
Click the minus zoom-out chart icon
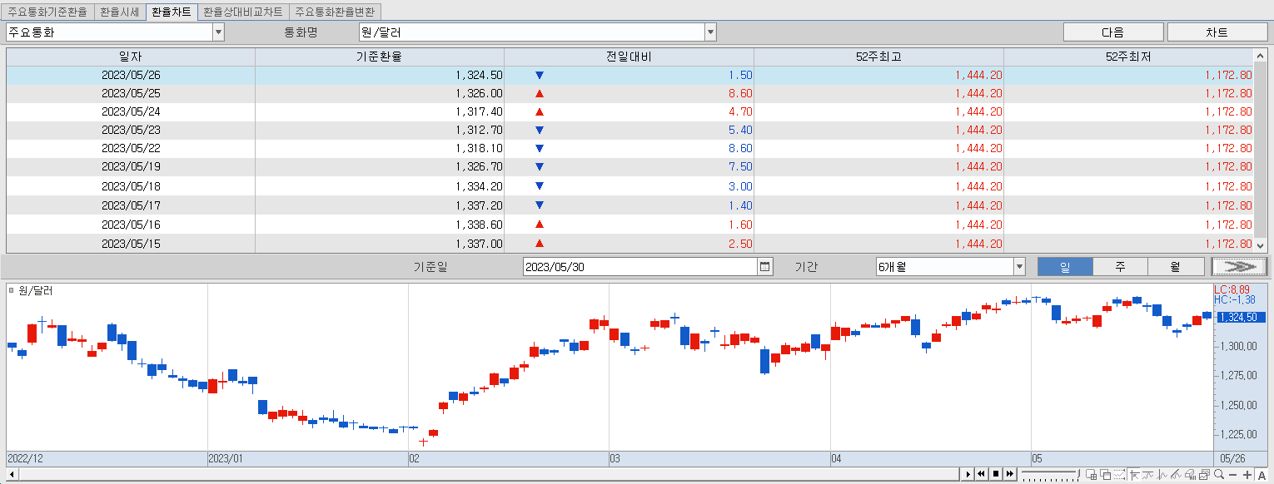click(x=1233, y=475)
